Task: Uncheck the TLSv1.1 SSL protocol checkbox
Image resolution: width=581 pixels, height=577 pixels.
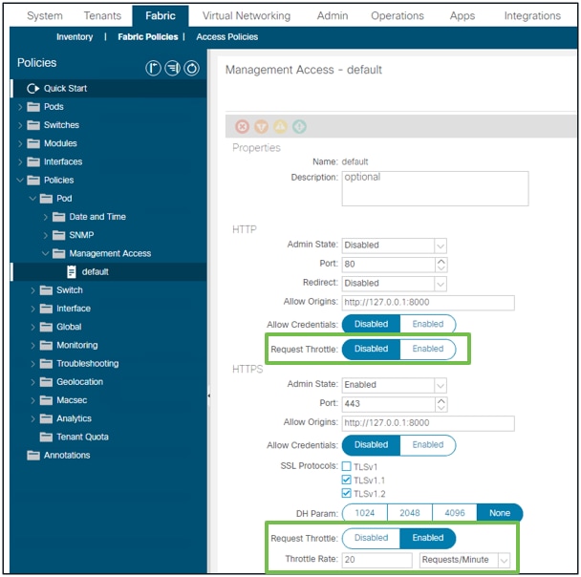Action: tap(347, 480)
